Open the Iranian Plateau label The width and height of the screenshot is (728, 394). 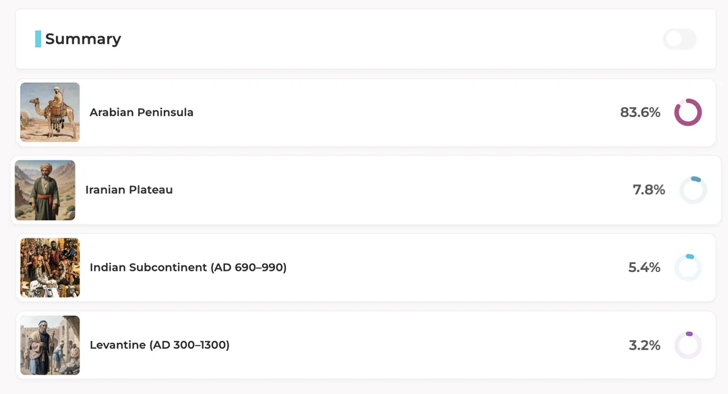point(129,190)
